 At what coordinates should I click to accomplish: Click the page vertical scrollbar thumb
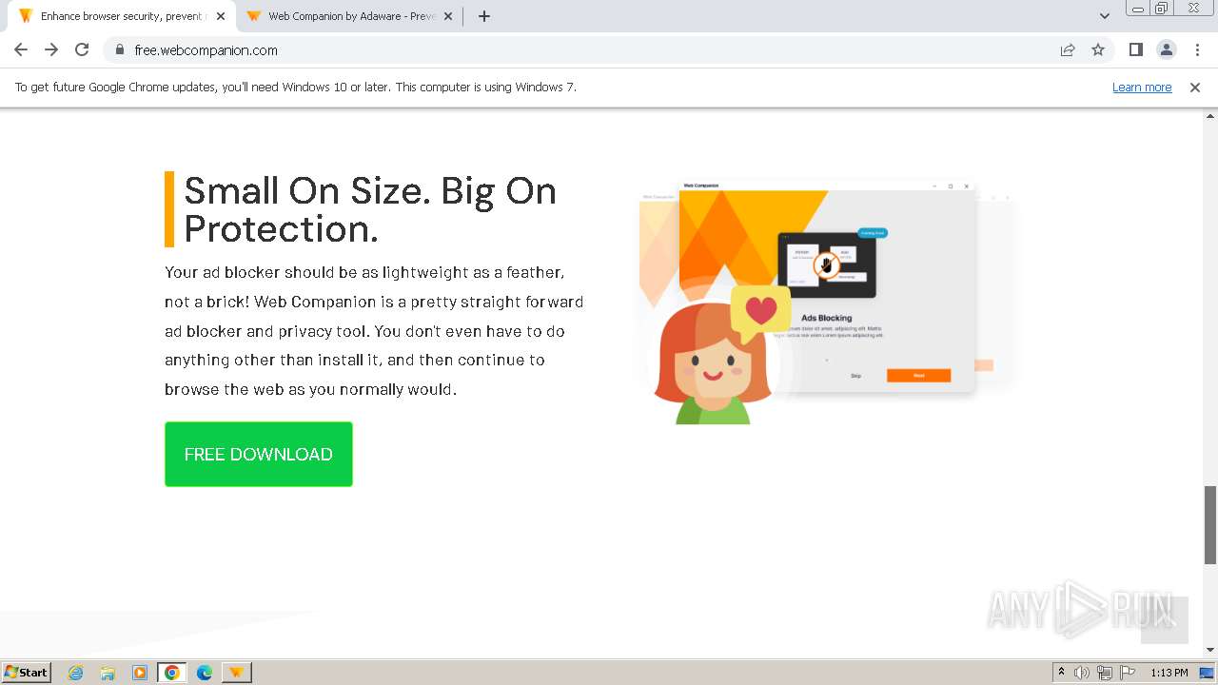click(1210, 524)
